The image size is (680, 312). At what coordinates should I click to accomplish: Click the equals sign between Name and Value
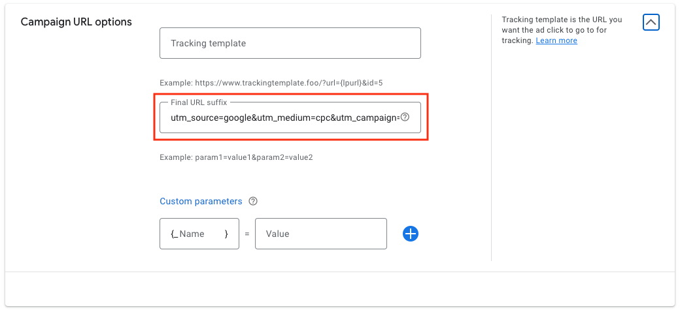[247, 234]
